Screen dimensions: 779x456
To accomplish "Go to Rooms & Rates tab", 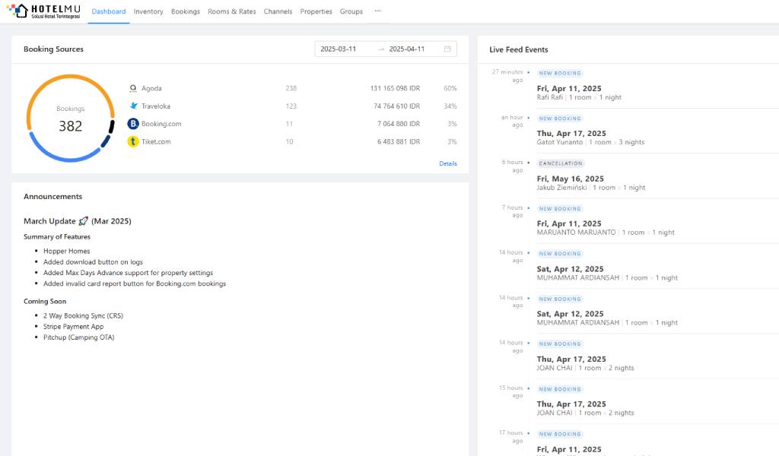I will point(232,12).
